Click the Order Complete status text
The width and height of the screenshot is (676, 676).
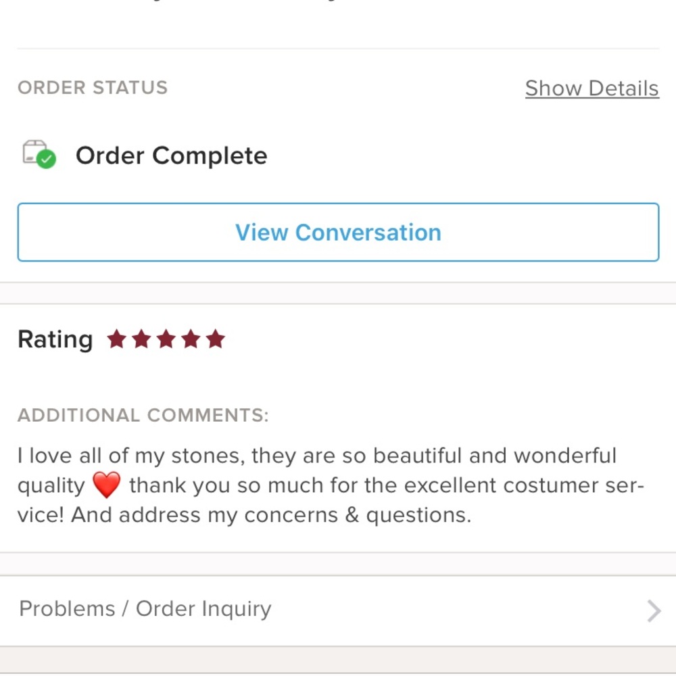[171, 155]
